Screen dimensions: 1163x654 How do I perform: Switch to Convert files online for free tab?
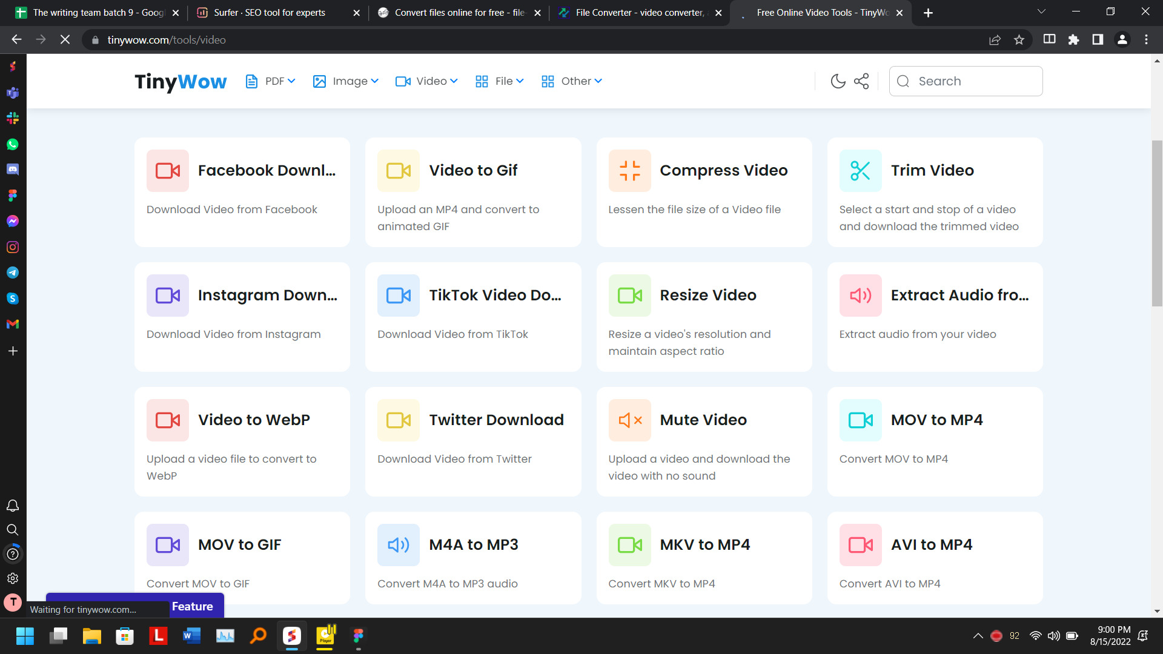tap(459, 13)
